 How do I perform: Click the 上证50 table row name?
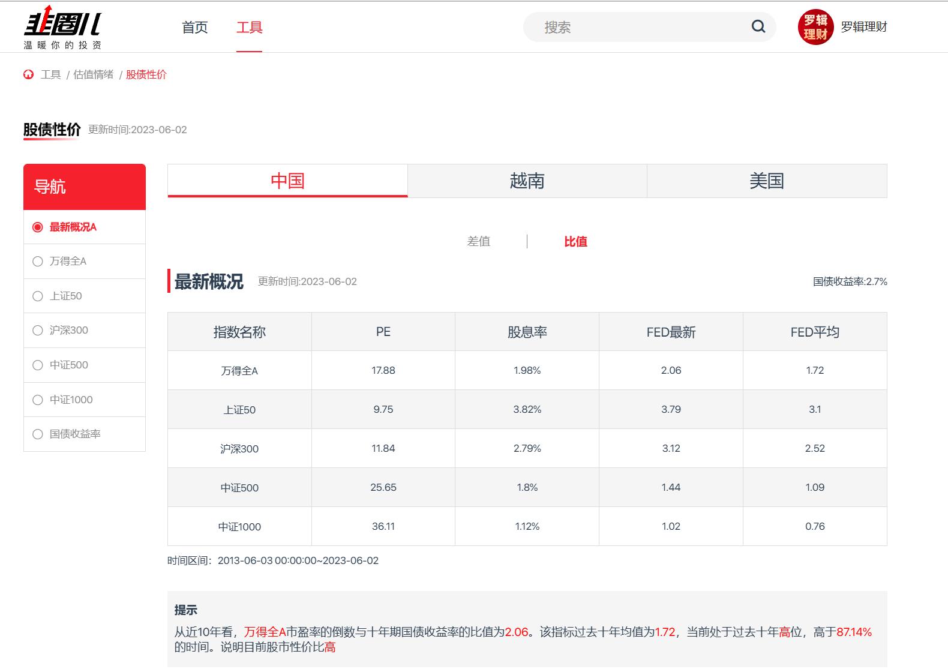239,410
